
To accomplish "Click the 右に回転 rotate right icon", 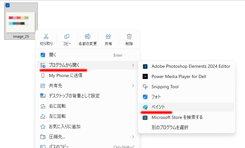I will point(43,106).
